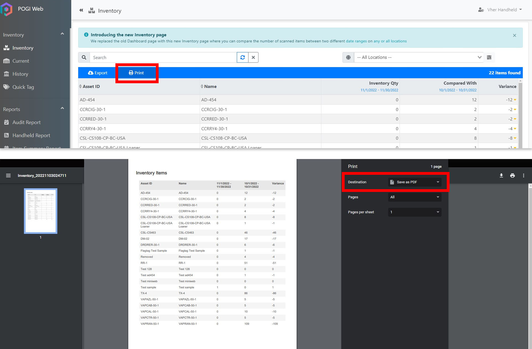Dismiss the new Inventory page banner
The height and width of the screenshot is (349, 532).
click(515, 35)
